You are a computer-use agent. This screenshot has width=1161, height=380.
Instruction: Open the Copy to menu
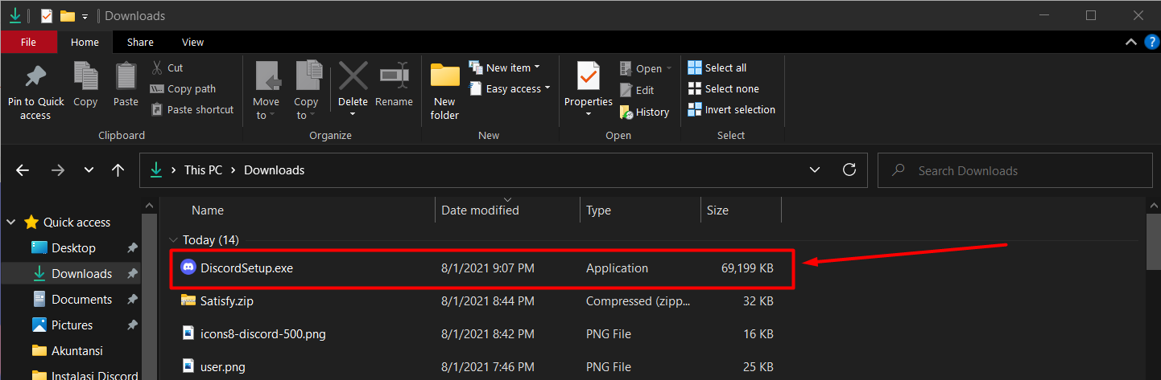(x=306, y=92)
